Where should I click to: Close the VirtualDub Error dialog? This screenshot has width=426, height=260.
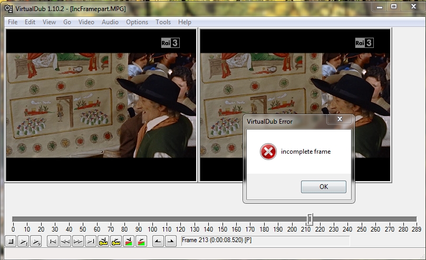pyautogui.click(x=340, y=119)
